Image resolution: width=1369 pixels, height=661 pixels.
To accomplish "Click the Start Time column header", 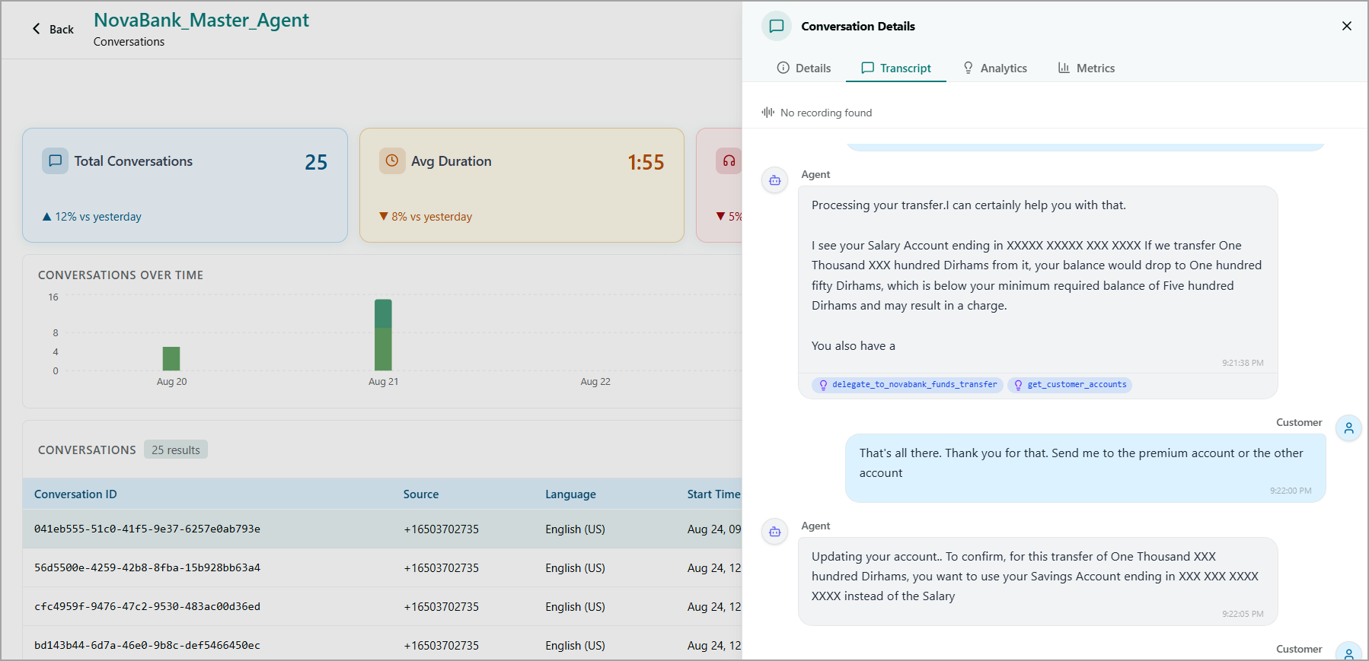I will [x=713, y=494].
